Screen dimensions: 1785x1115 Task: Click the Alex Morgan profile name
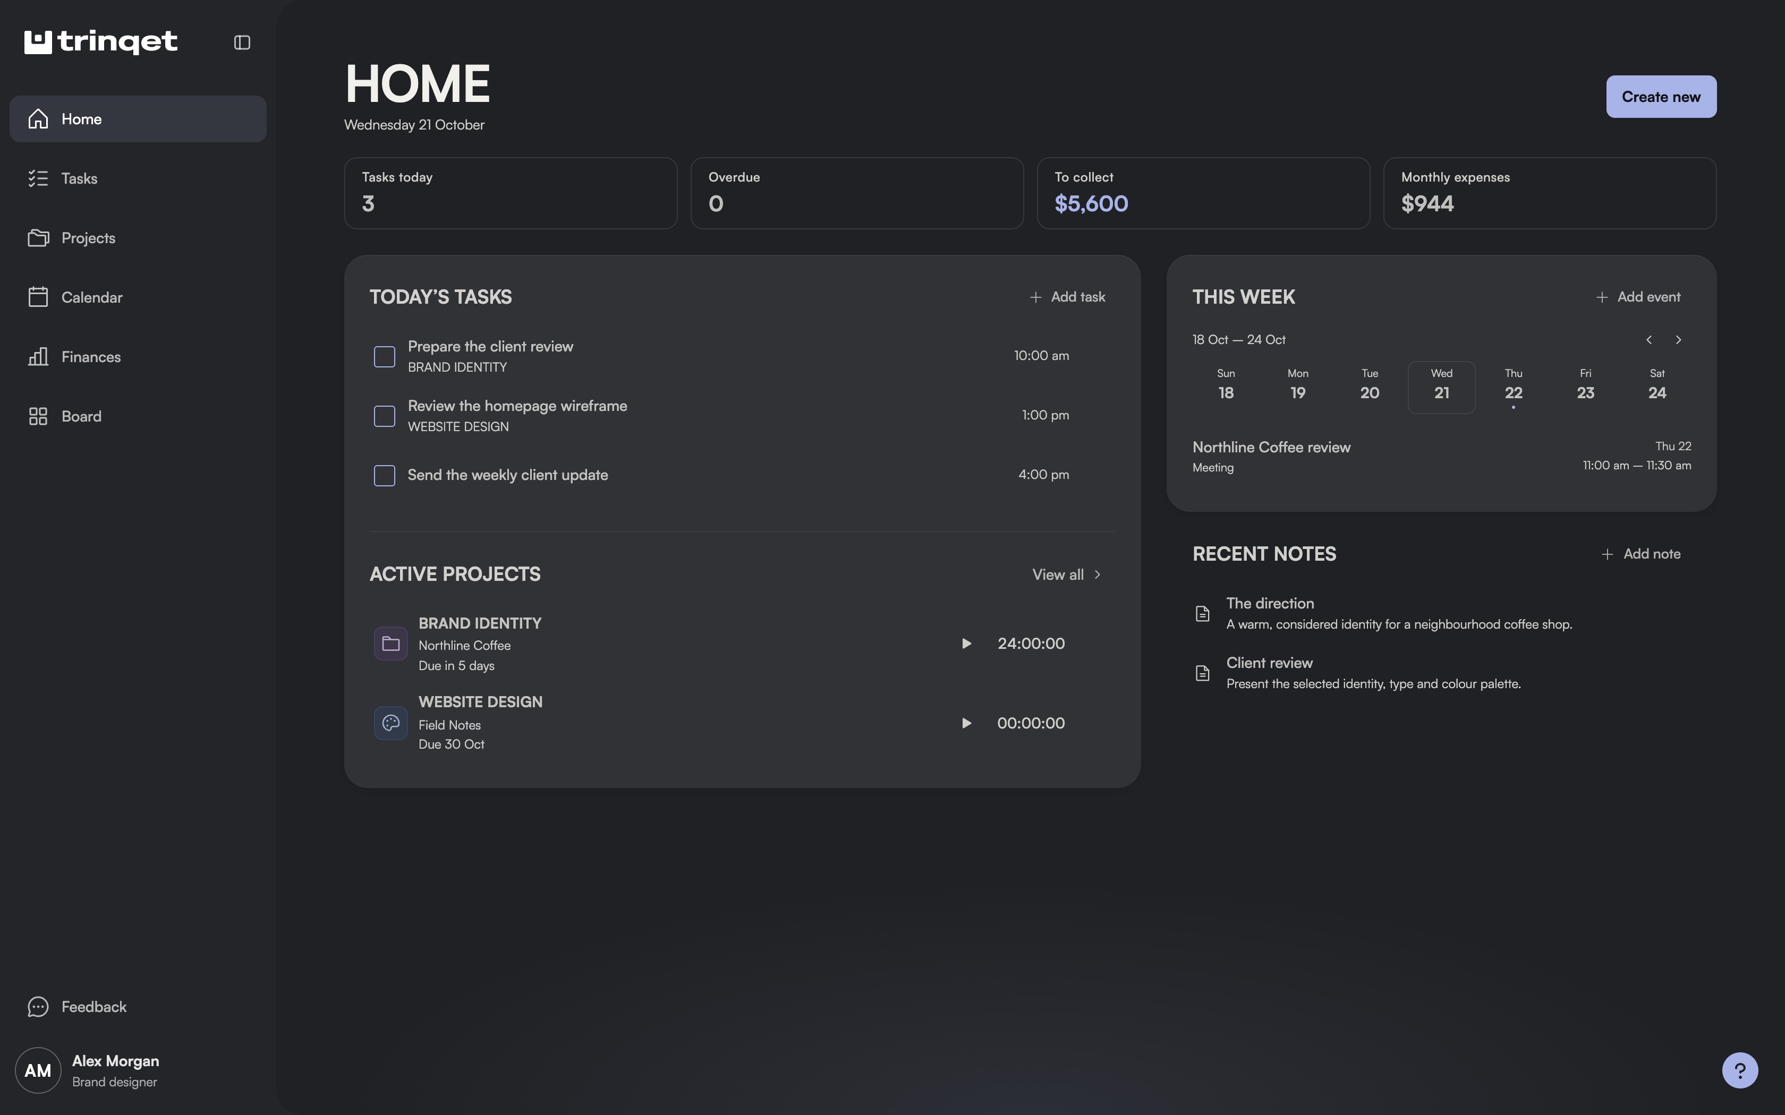coord(116,1061)
